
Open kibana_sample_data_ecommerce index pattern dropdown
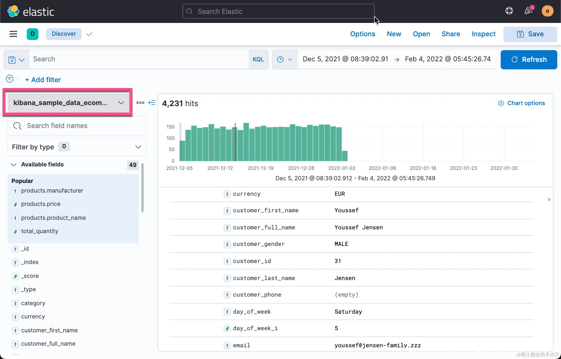tap(68, 103)
